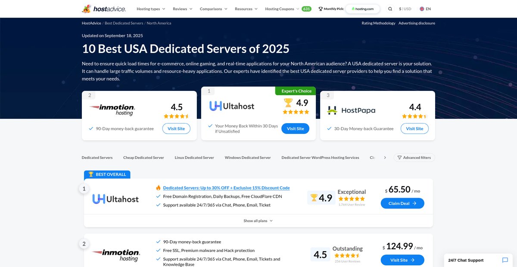Click the HostAdvice logo
This screenshot has height=267, width=517.
pyautogui.click(x=104, y=9)
